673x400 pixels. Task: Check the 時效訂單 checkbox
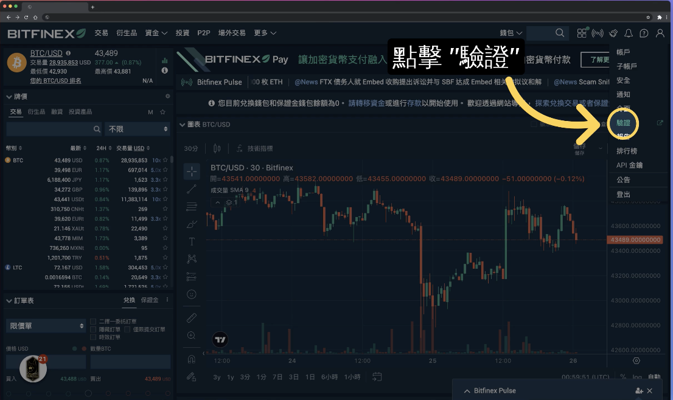point(92,337)
